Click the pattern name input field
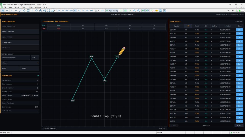This screenshot has width=245, height=137. pos(16,58)
